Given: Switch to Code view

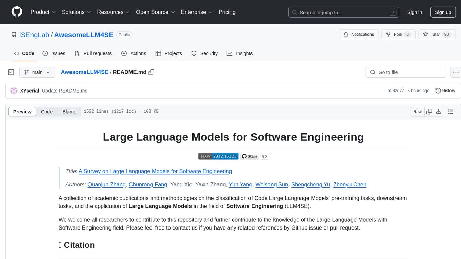Looking at the screenshot, I should [x=47, y=112].
